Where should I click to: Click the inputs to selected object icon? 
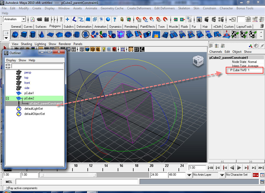click(176, 19)
